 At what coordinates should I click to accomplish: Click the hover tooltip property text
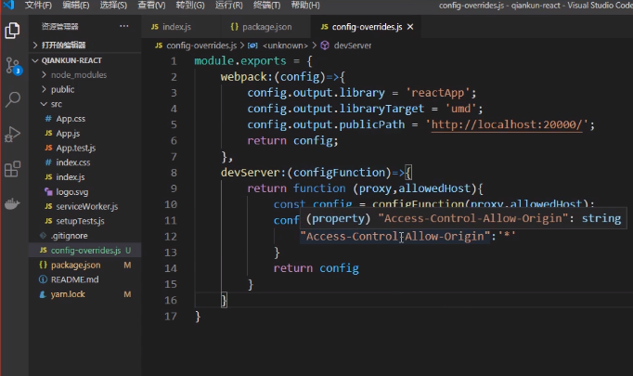pyautogui.click(x=463, y=219)
